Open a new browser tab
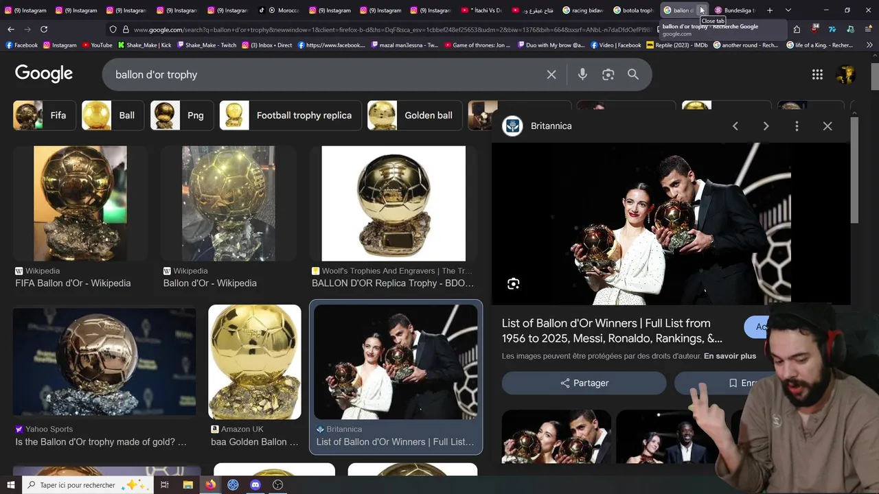Screen dimensions: 879x494 click(770, 10)
